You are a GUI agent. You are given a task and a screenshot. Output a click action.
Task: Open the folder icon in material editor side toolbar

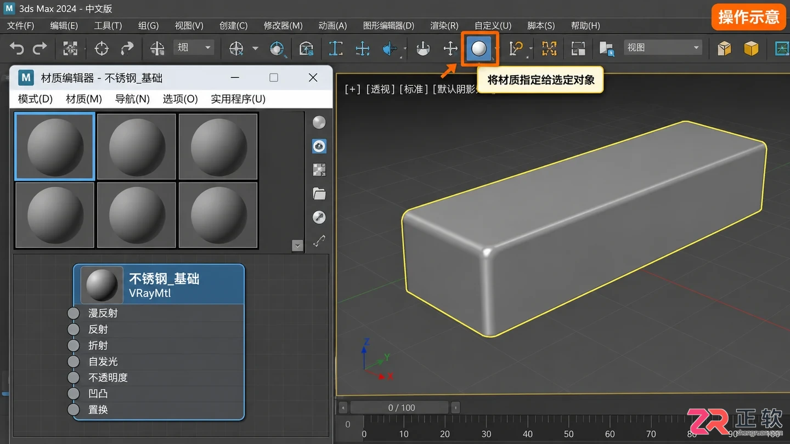[x=319, y=193]
